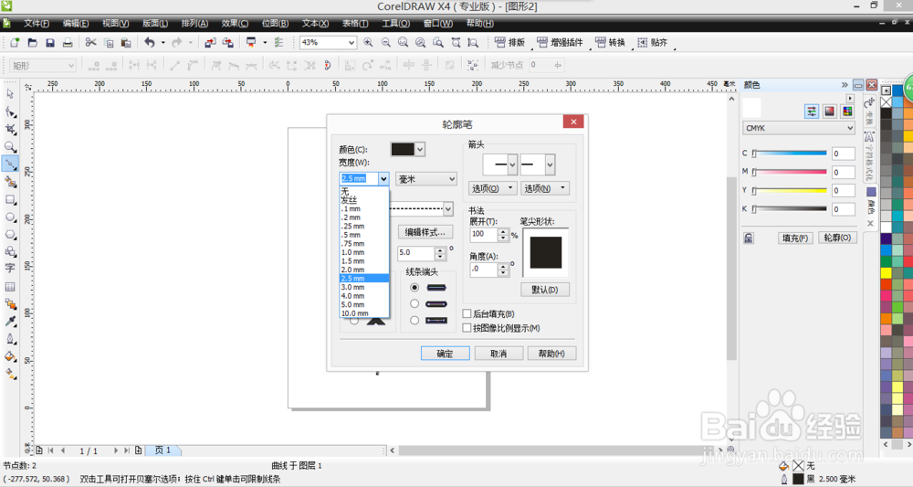Click the 填充(F) button in the color docker
Screen dimensions: 913x487
(x=795, y=238)
